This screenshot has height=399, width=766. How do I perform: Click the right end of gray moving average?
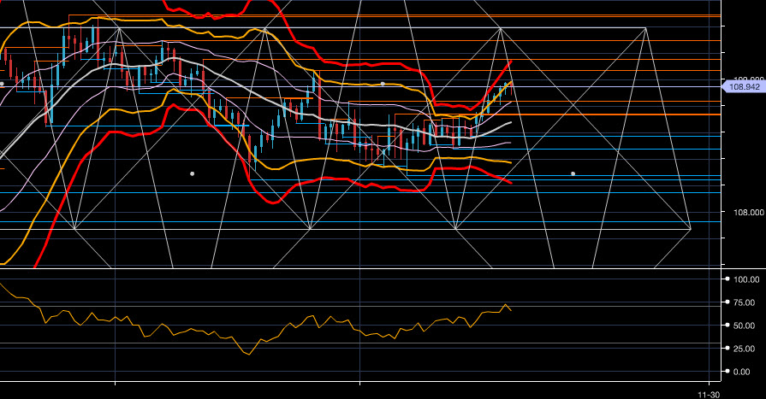click(x=512, y=122)
